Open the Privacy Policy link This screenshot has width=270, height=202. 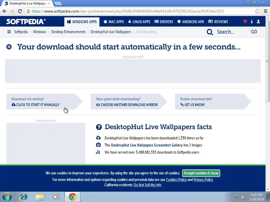[x=203, y=180]
